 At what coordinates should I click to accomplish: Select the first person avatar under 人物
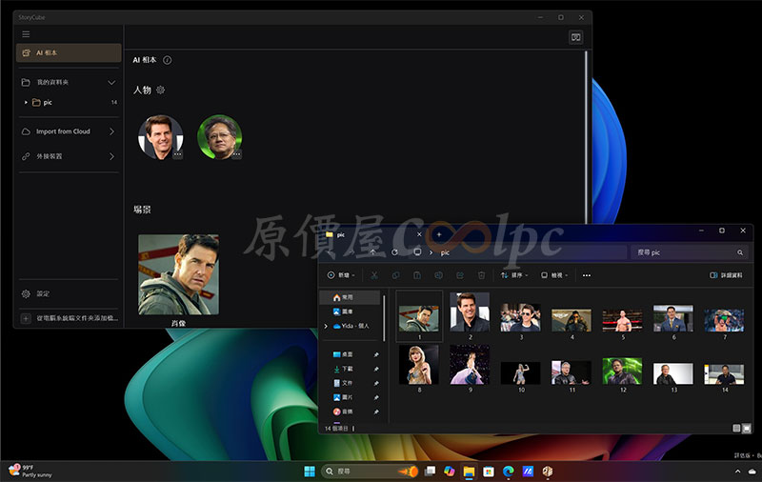[160, 137]
